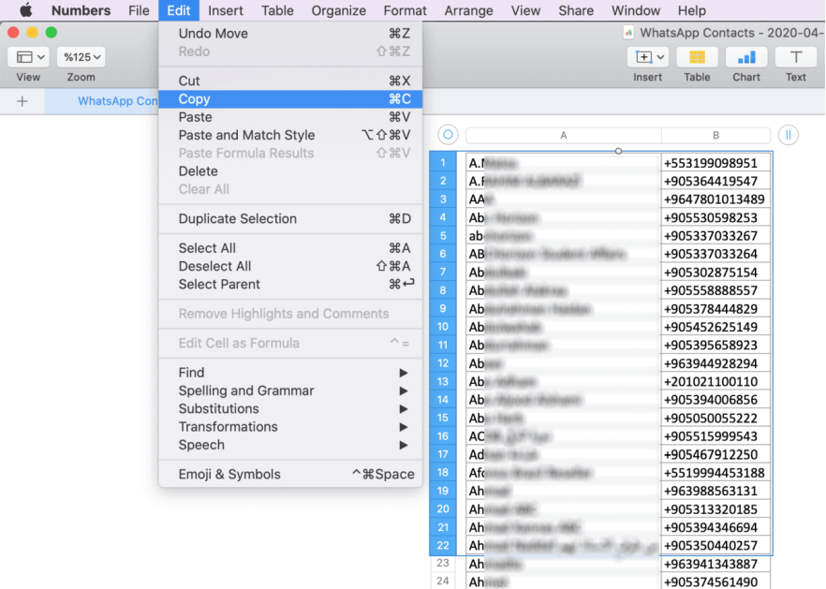Choose Paste from the Edit menu
The width and height of the screenshot is (826, 589).
click(290, 117)
